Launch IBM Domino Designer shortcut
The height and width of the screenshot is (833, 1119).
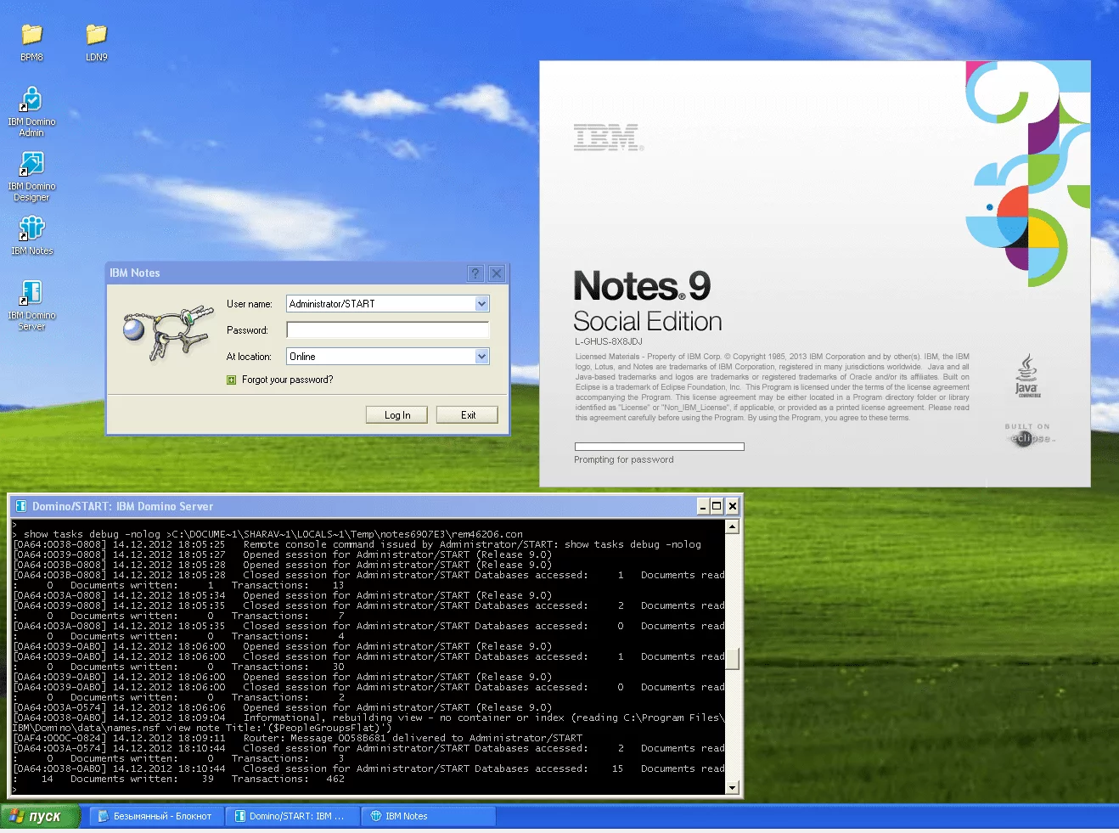click(x=31, y=165)
